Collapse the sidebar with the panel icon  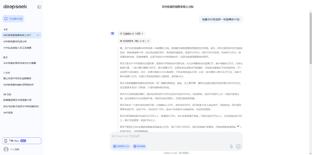tap(39, 7)
